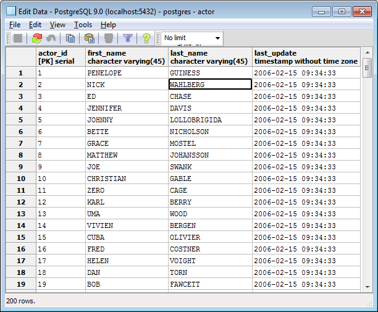Click the Save toolbar icon
The image size is (378, 312).
(18, 38)
